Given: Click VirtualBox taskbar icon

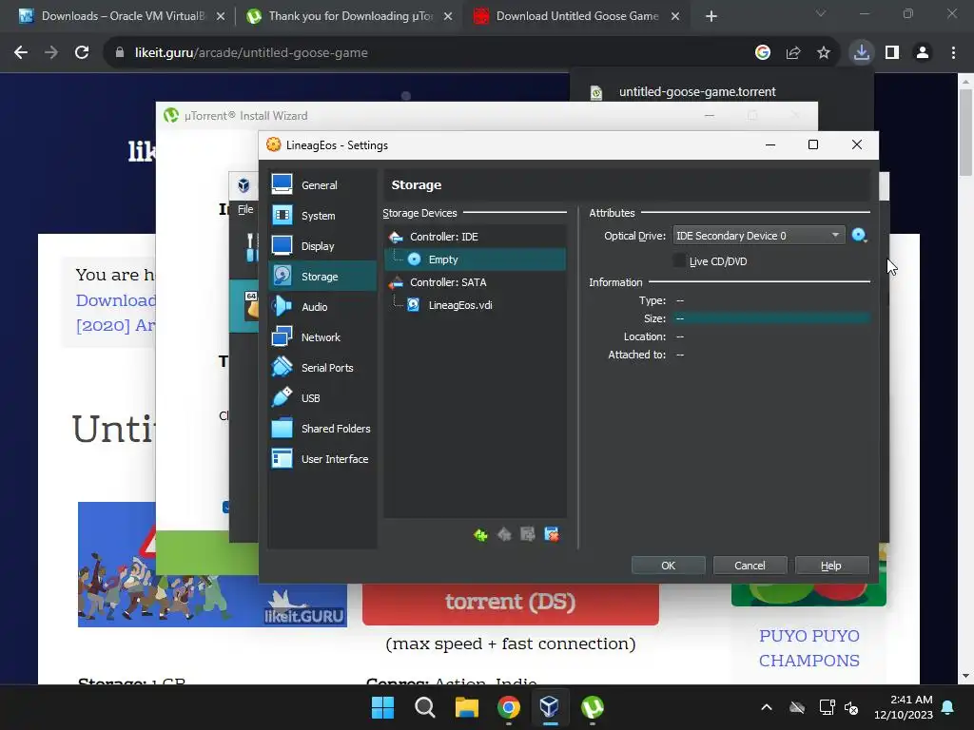Looking at the screenshot, I should tap(550, 707).
